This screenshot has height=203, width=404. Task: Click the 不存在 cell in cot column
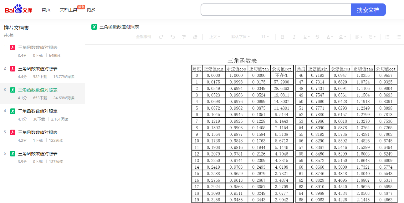pyautogui.click(x=282, y=75)
